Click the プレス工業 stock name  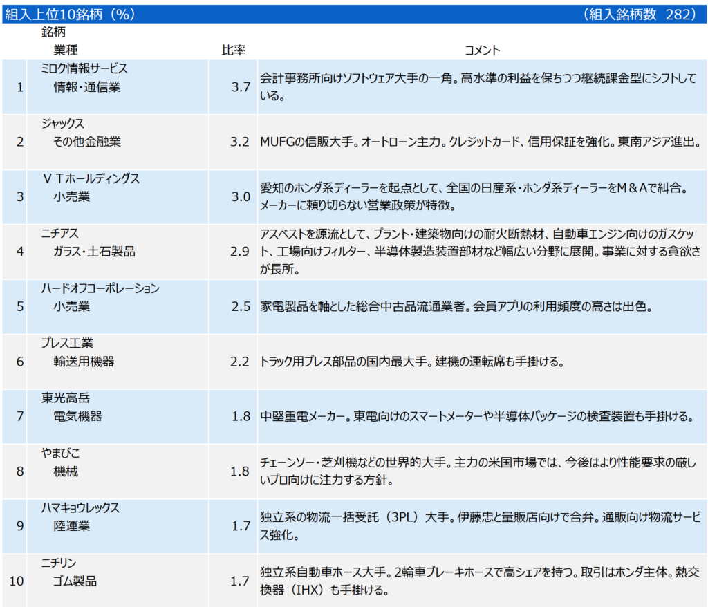pyautogui.click(x=67, y=344)
